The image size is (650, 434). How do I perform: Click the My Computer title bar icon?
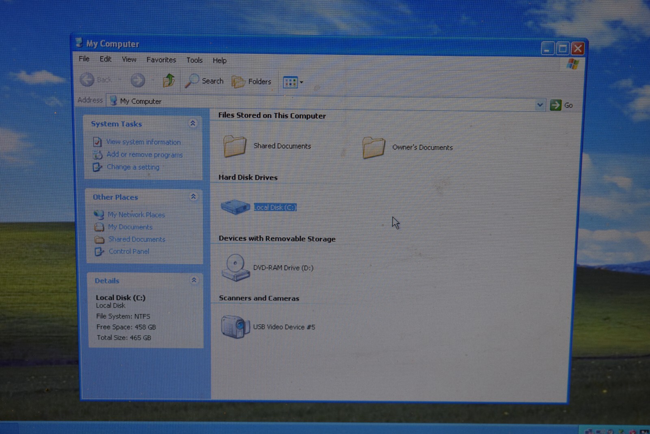pyautogui.click(x=79, y=42)
